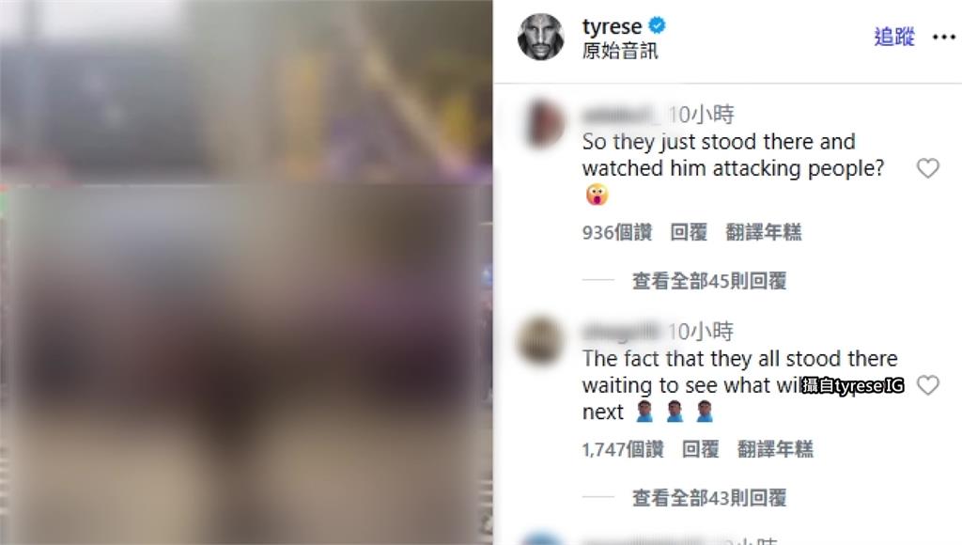Follow tyrese with the 追蹤 button
Image resolution: width=962 pixels, height=545 pixels.
(x=894, y=37)
